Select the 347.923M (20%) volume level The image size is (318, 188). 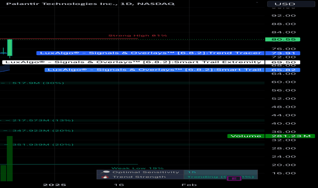pyautogui.click(x=43, y=131)
